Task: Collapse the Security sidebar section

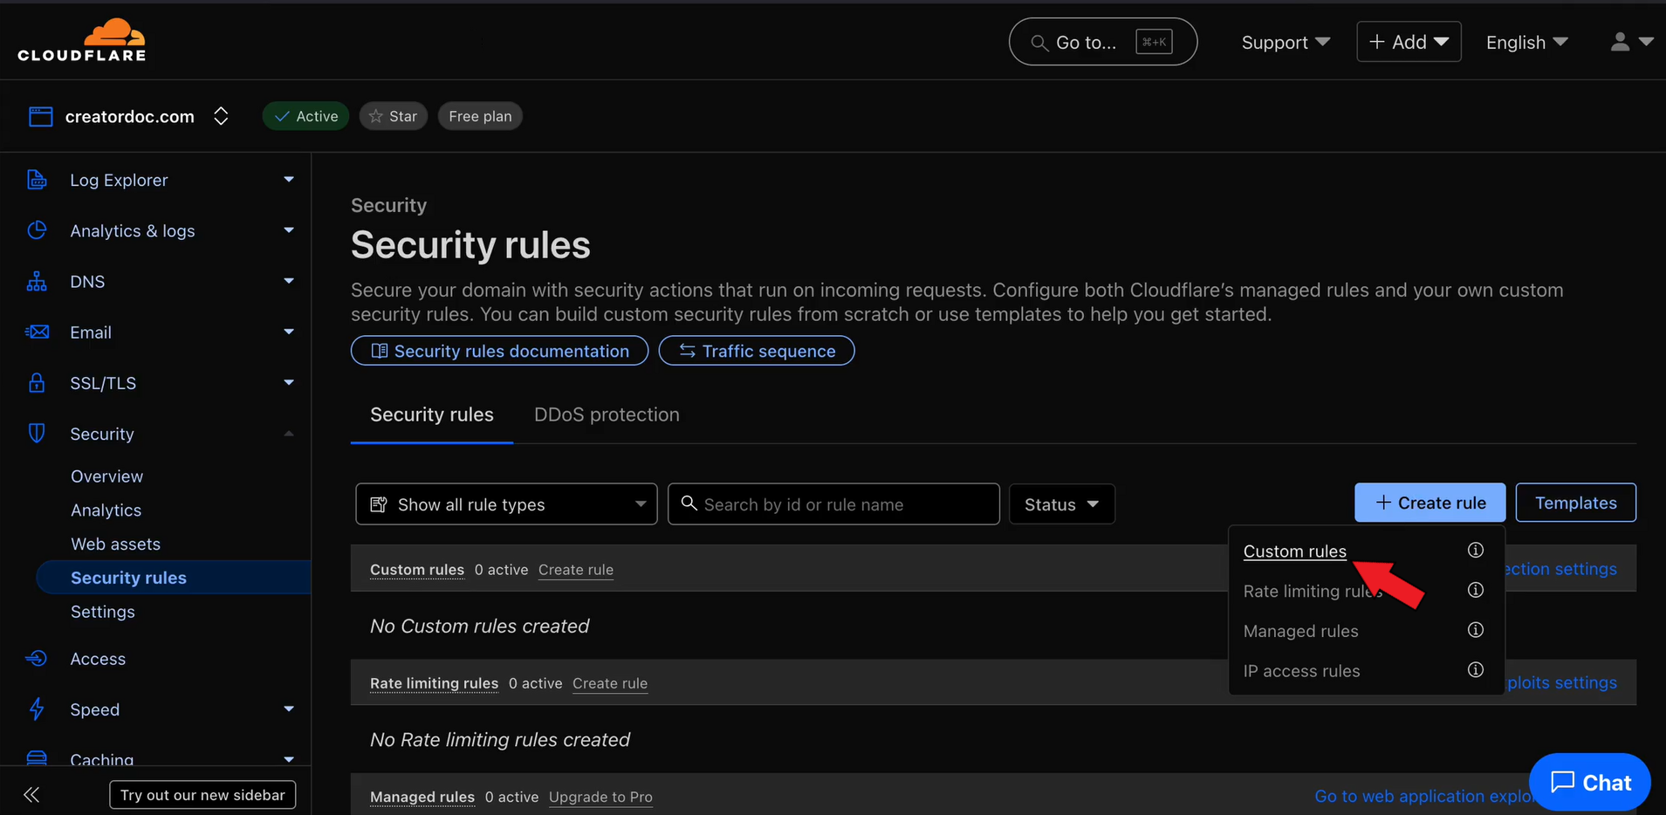Action: 288,434
